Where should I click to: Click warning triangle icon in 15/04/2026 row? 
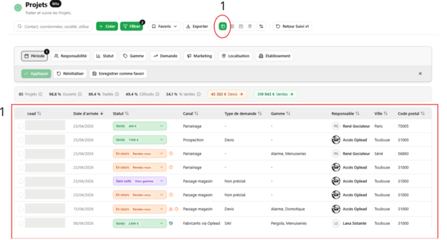tap(171, 209)
